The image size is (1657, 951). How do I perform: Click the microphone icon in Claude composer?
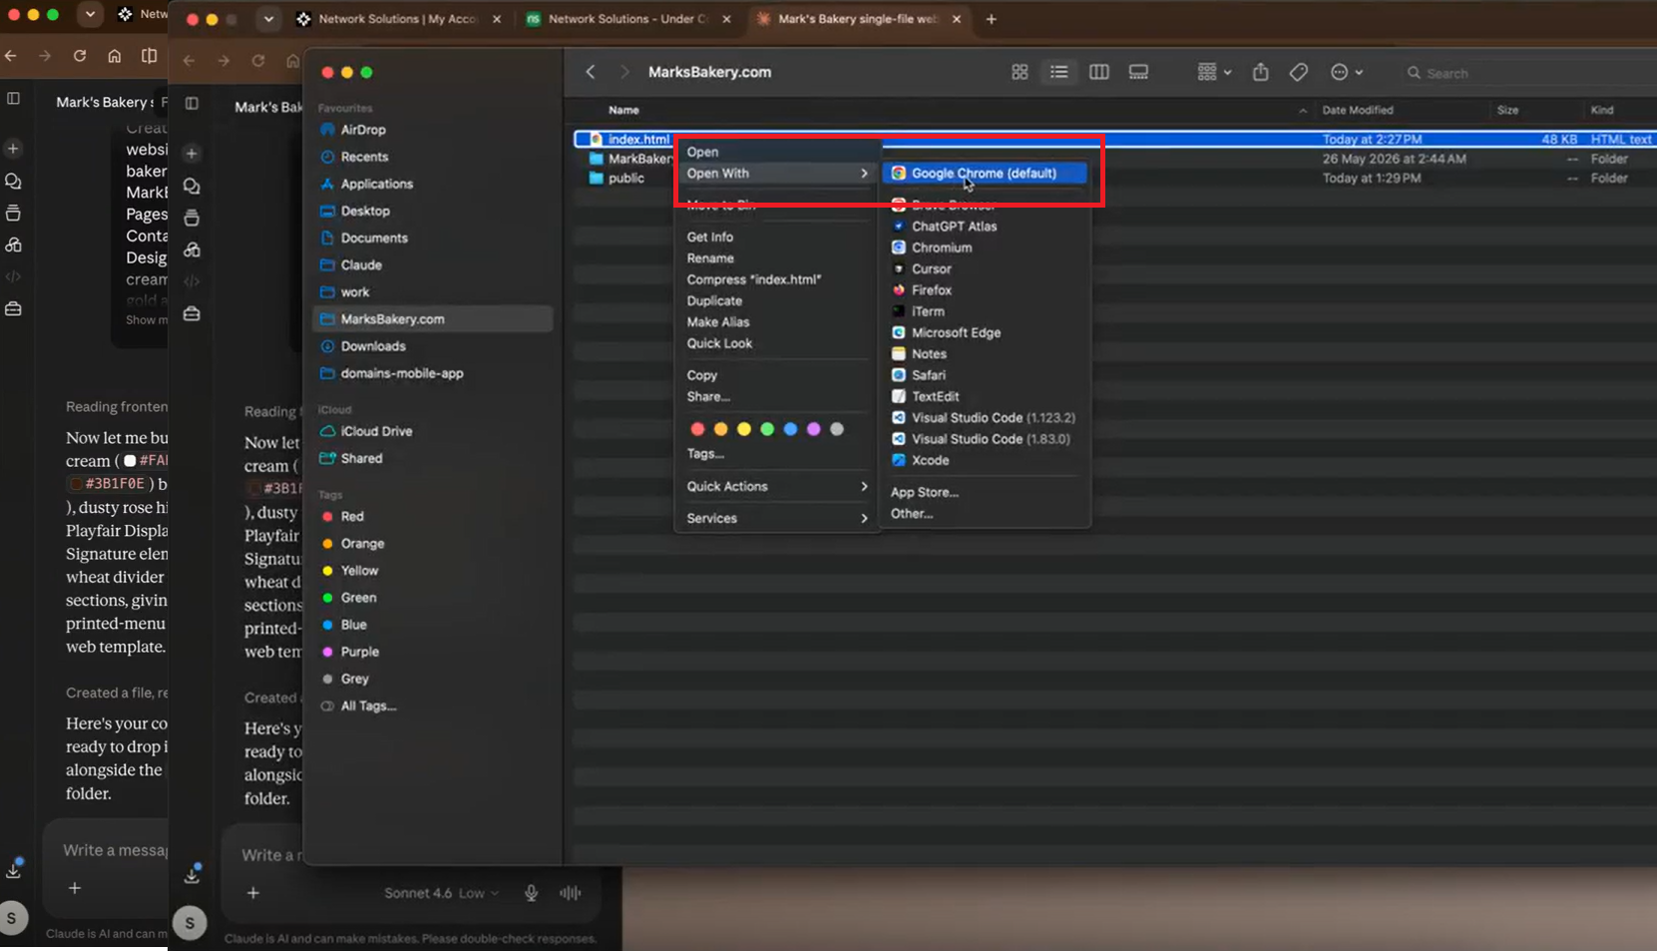(x=531, y=893)
